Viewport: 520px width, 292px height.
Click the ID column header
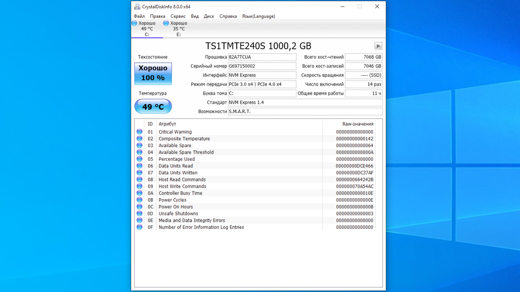(150, 124)
